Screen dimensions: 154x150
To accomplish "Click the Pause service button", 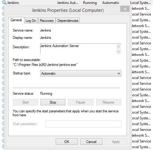I will tap(81, 102).
